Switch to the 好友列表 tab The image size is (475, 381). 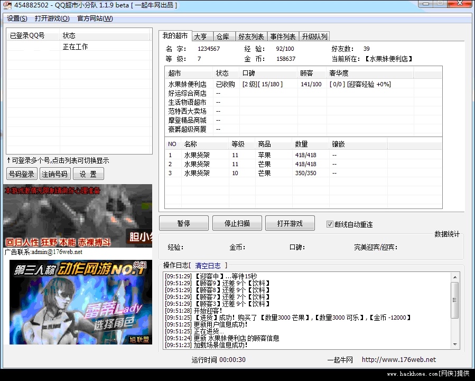pyautogui.click(x=251, y=37)
